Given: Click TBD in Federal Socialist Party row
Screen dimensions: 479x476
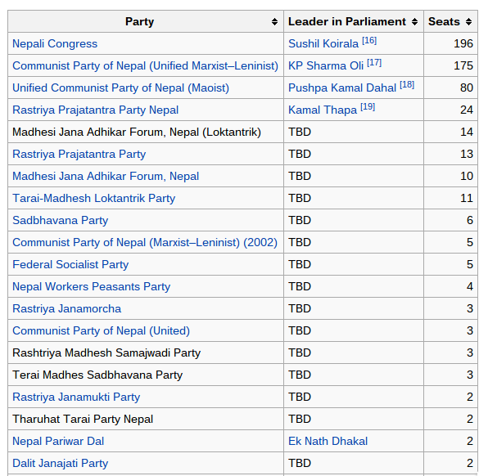Looking at the screenshot, I should 300,264.
